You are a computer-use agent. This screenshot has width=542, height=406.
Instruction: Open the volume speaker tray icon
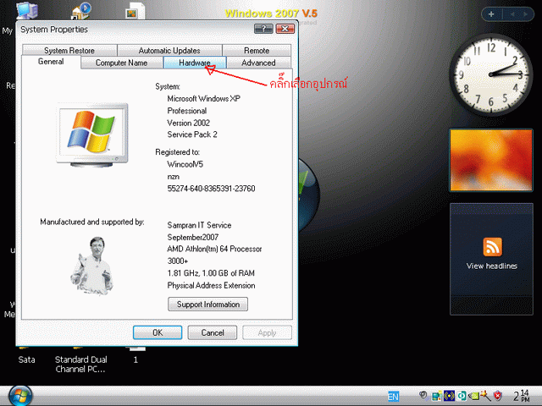[x=423, y=396]
